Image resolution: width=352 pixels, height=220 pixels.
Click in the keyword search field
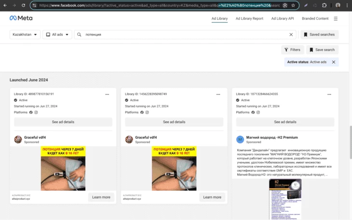pos(185,35)
